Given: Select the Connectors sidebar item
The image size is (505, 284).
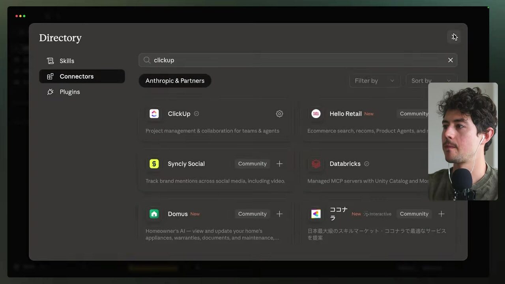Looking at the screenshot, I should coord(82,76).
